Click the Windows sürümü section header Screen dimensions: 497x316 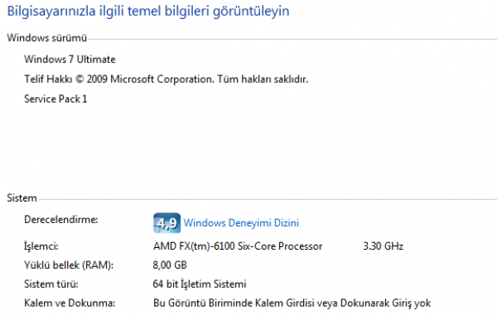click(x=47, y=38)
